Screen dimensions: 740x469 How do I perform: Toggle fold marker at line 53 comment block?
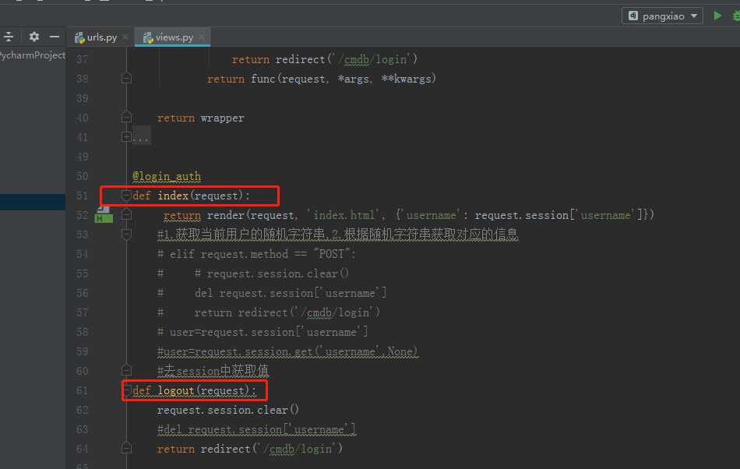(x=126, y=234)
